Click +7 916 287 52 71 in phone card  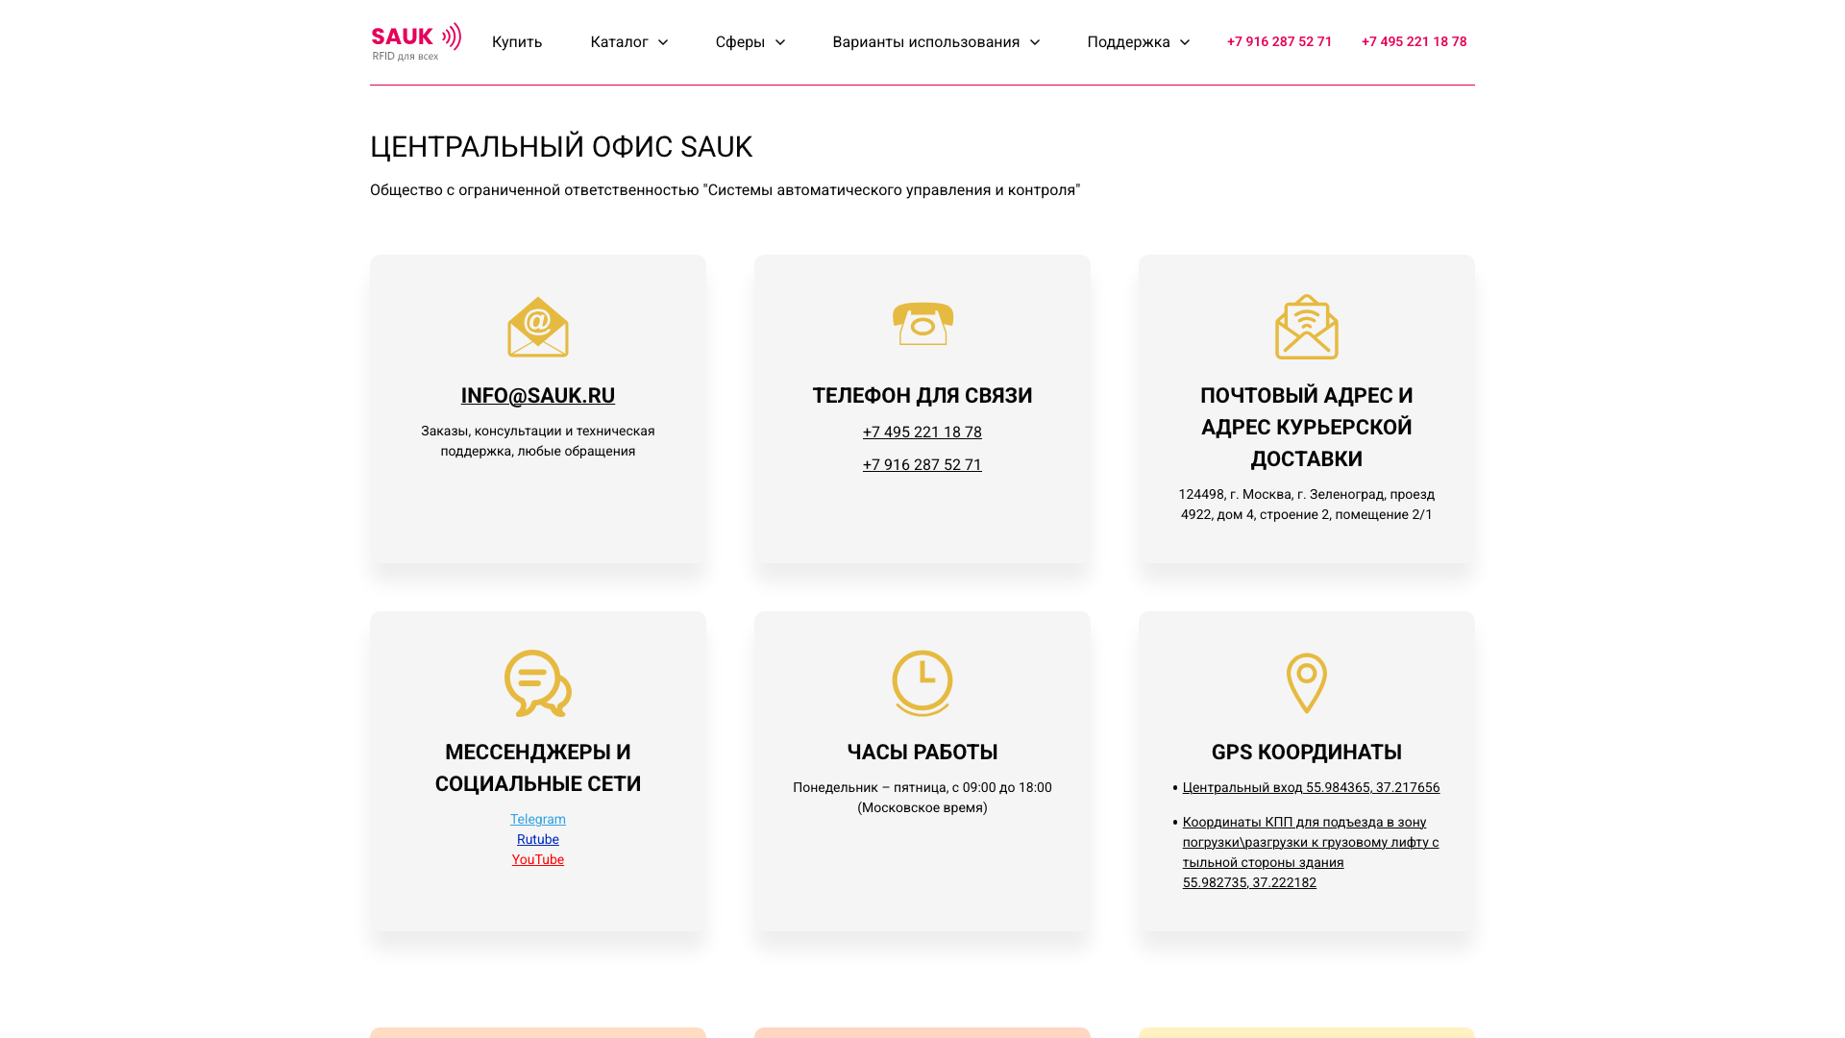[922, 465]
